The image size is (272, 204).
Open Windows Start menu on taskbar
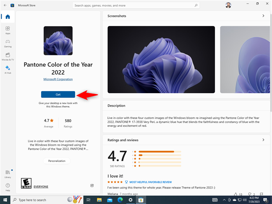tap(4, 200)
